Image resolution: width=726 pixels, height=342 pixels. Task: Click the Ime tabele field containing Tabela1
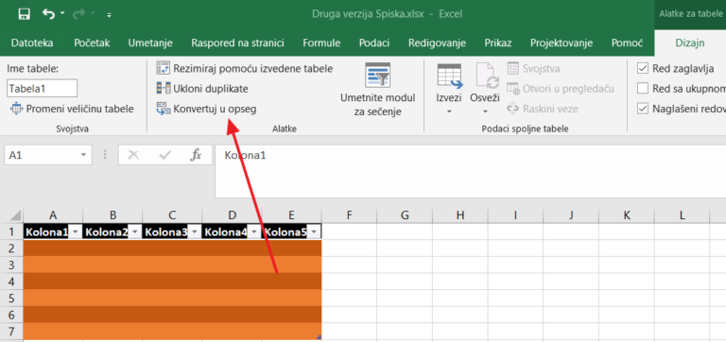[43, 88]
